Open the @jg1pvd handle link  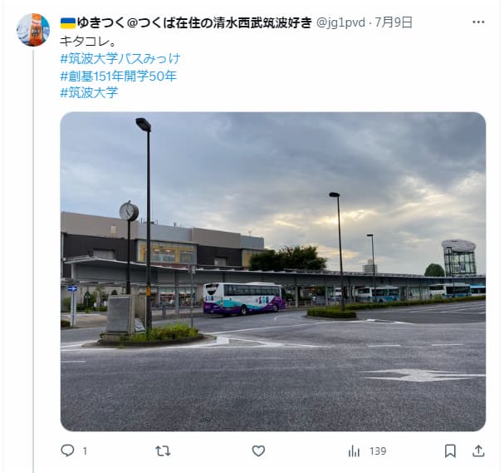pyautogui.click(x=340, y=22)
